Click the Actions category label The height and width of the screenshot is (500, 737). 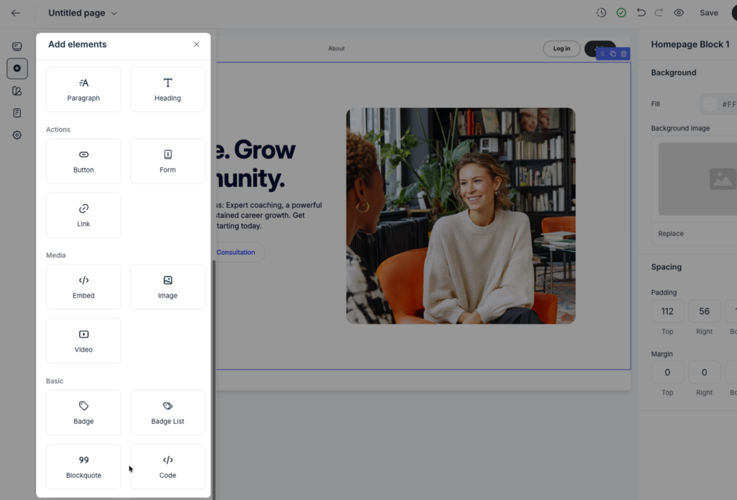click(x=58, y=129)
